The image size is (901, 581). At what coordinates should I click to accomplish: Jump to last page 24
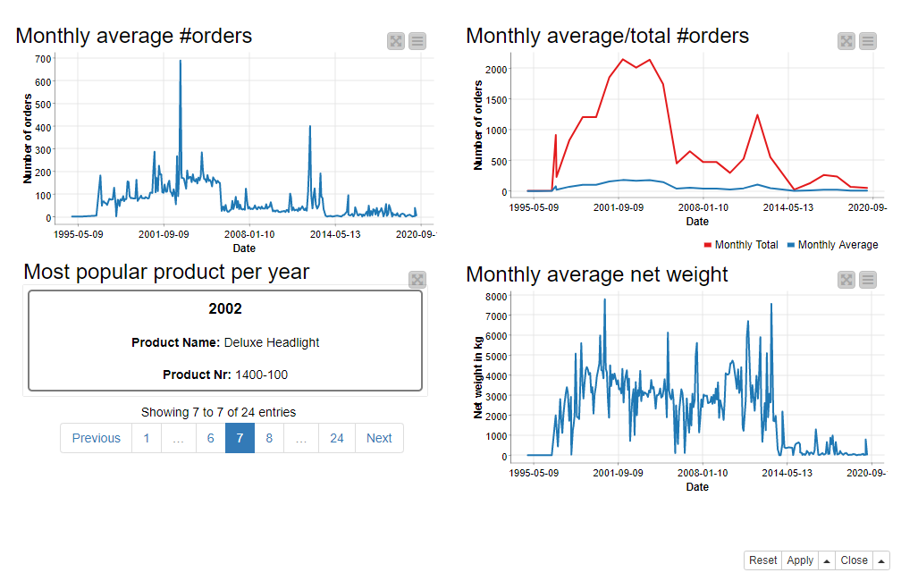[x=337, y=438]
